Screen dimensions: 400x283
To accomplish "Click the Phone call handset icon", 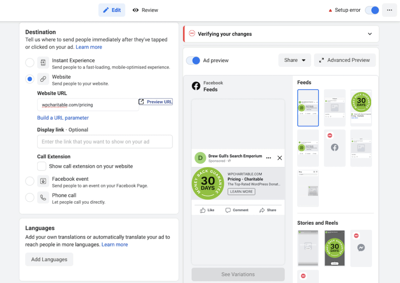I will pos(43,197).
